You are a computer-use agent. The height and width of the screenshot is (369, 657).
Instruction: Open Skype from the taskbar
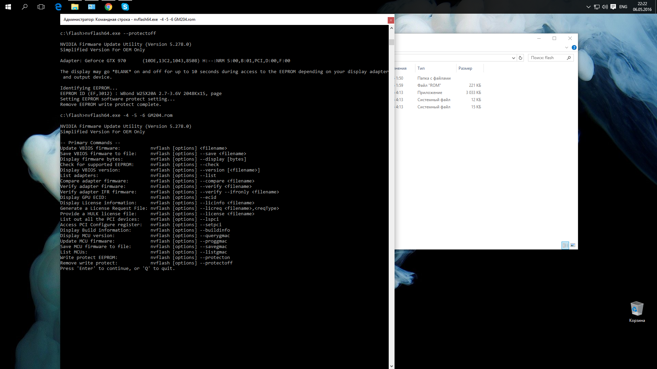coord(125,6)
